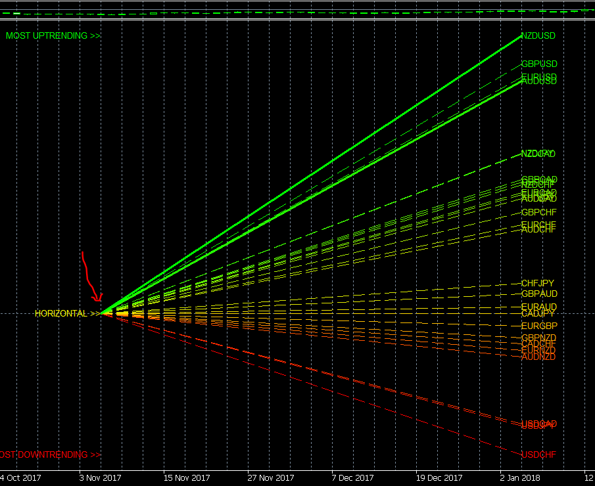This screenshot has width=595, height=486.
Task: Click the 2 Jan 2018 date on the time axis
Action: pyautogui.click(x=520, y=477)
